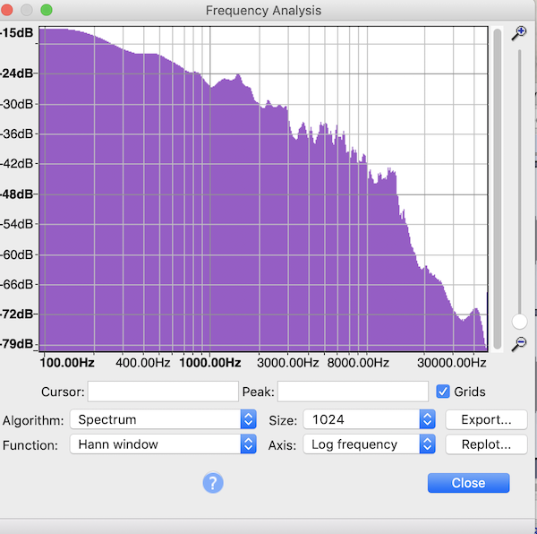Click the Replot... button
Viewport: 537px width, 534px height.
(x=486, y=444)
